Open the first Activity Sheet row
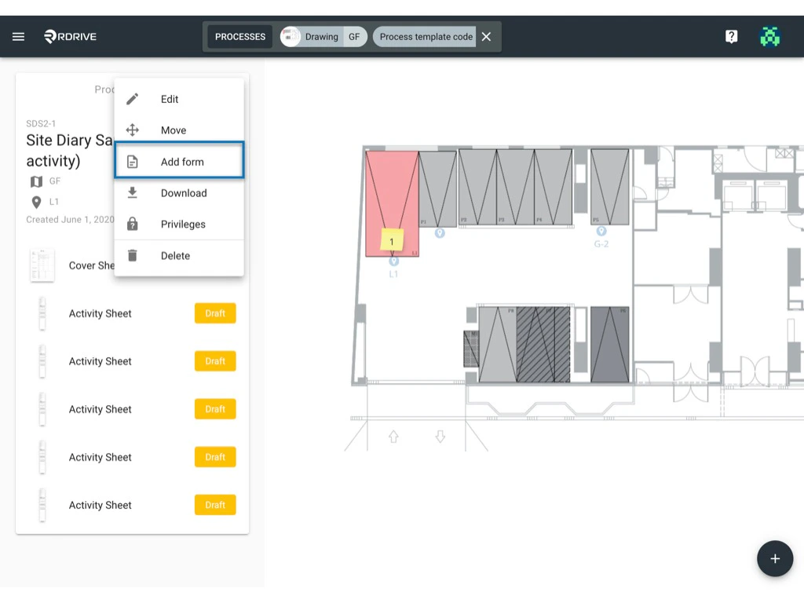The width and height of the screenshot is (804, 603). (132, 313)
